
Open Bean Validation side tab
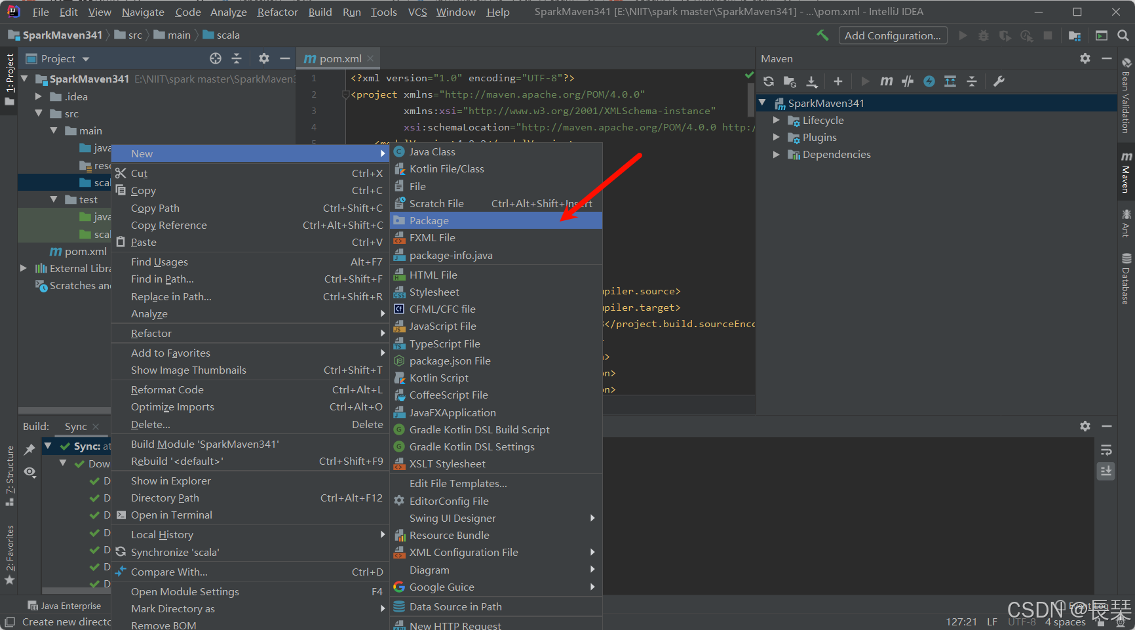click(1125, 96)
